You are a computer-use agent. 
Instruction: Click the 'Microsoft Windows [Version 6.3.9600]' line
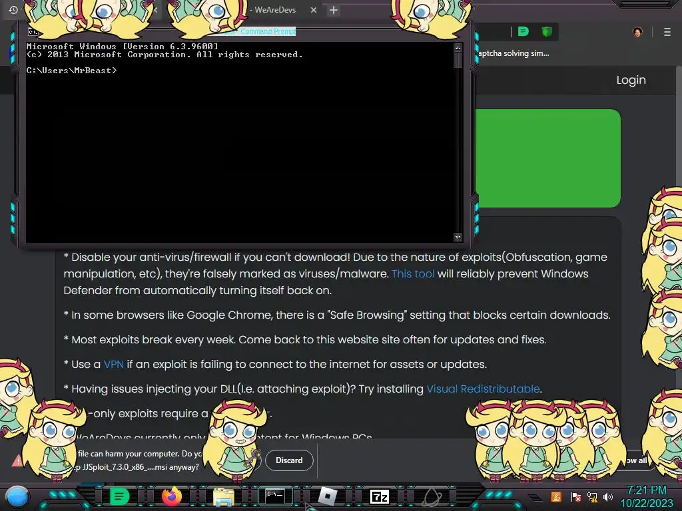pyautogui.click(x=123, y=46)
